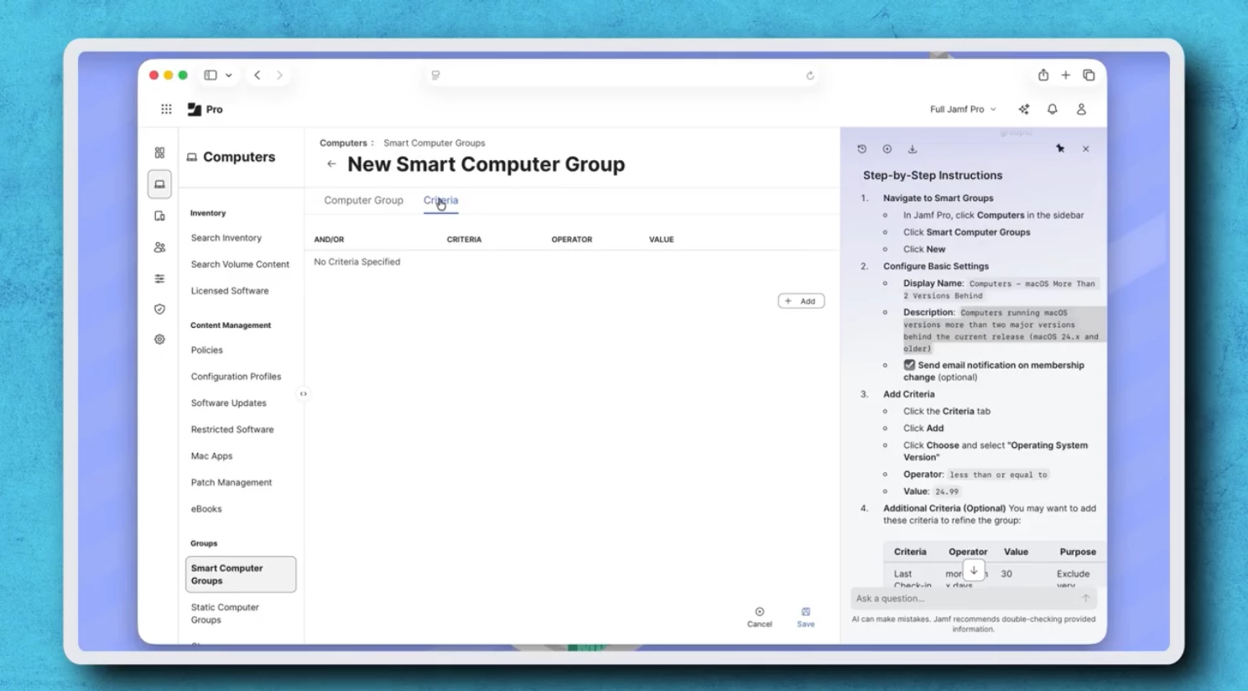Select the Computers icon in left rail

159,184
